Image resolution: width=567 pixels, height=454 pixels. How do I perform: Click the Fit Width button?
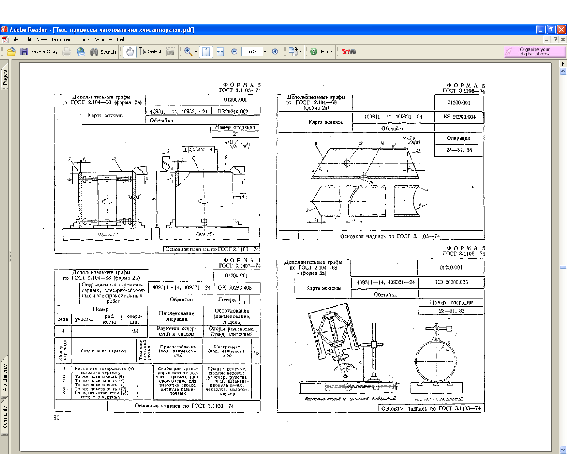[x=220, y=52]
